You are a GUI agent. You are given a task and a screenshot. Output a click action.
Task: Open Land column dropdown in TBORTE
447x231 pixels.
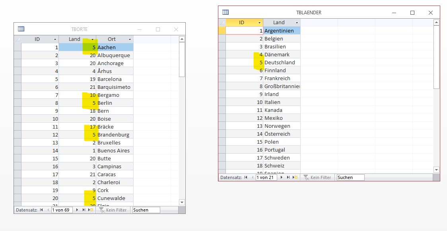point(92,39)
